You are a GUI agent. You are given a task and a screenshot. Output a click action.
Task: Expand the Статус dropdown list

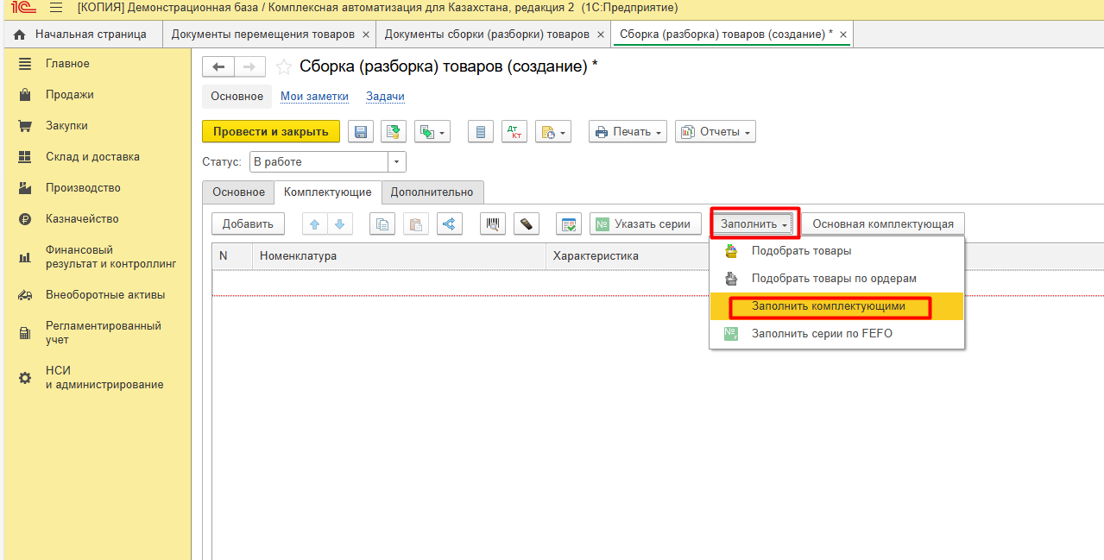pos(396,162)
